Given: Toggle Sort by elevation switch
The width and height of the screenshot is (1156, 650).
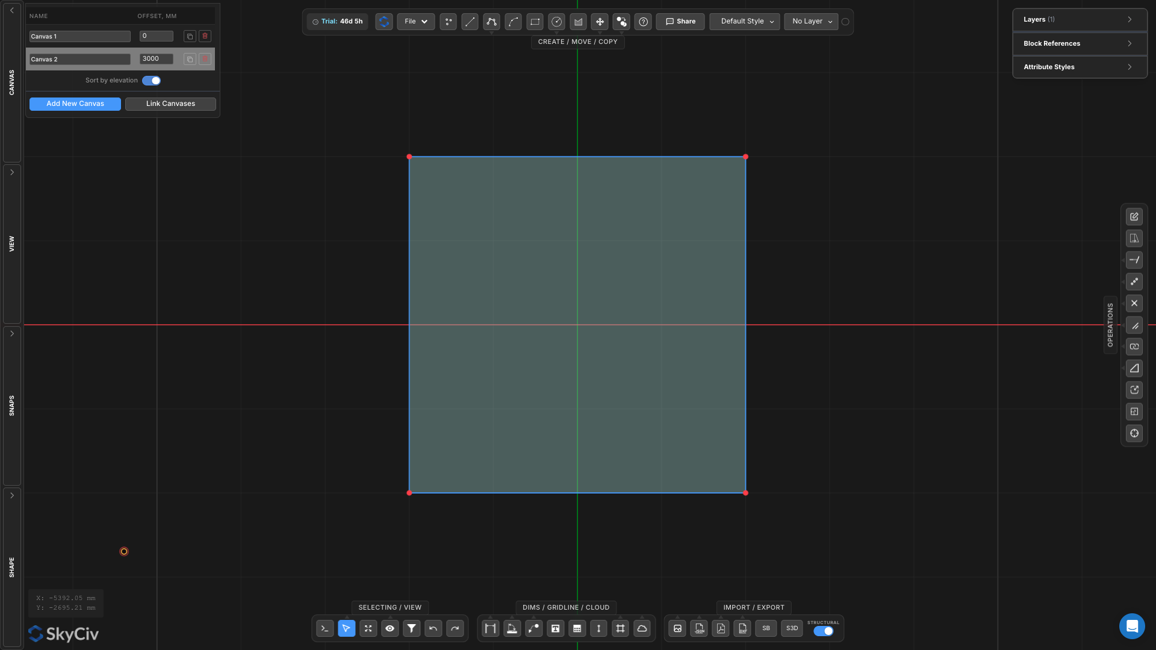Looking at the screenshot, I should click(x=152, y=81).
